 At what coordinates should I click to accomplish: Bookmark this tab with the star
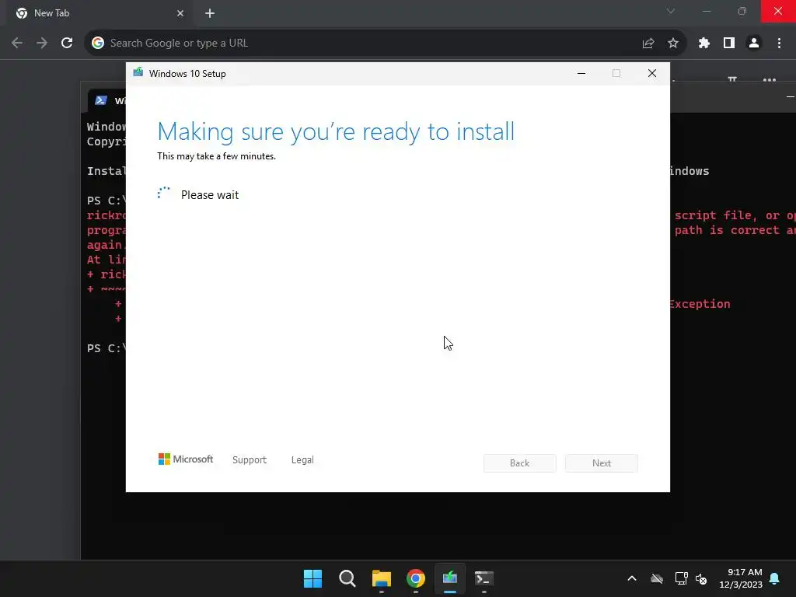pyautogui.click(x=673, y=44)
